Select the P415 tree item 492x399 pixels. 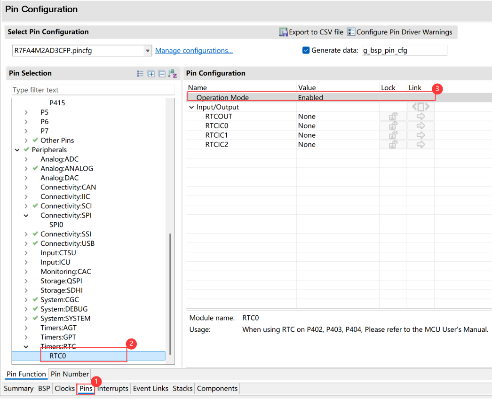click(57, 103)
